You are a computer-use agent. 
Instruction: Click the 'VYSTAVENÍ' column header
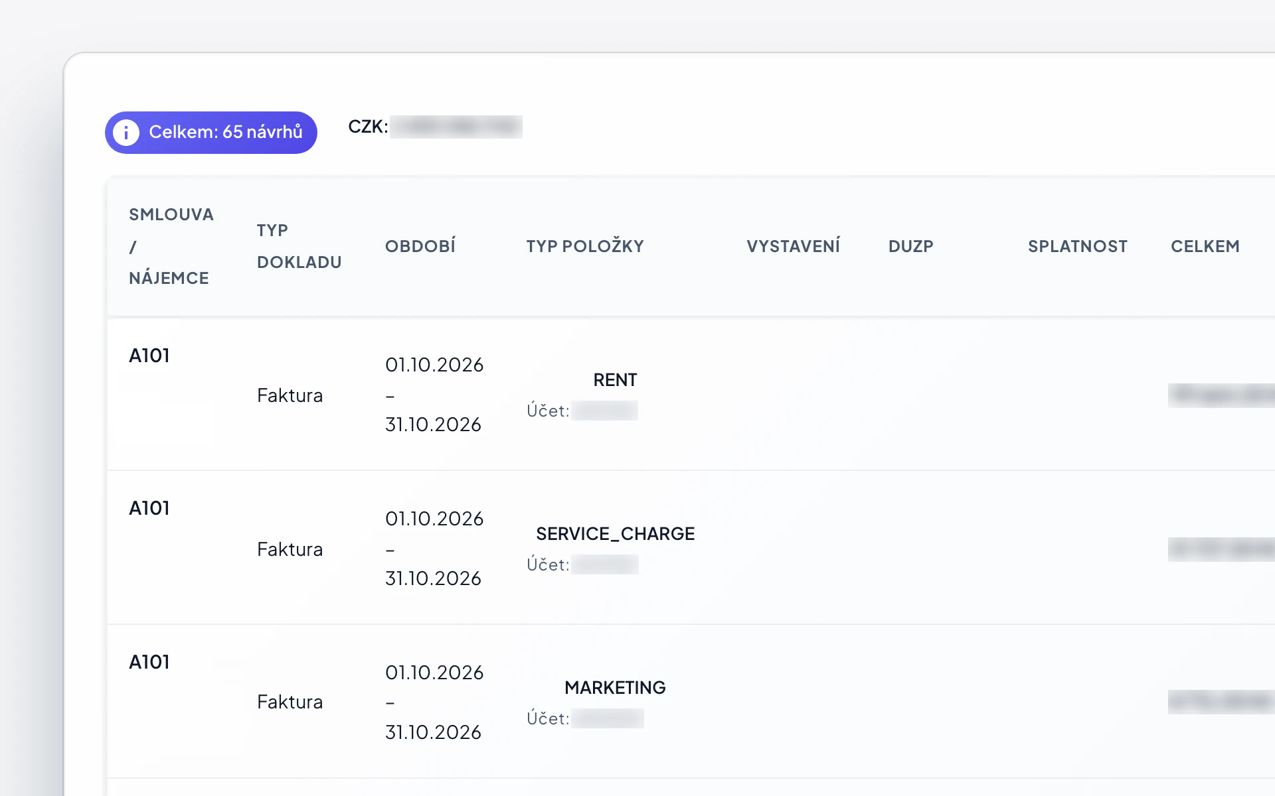(794, 246)
